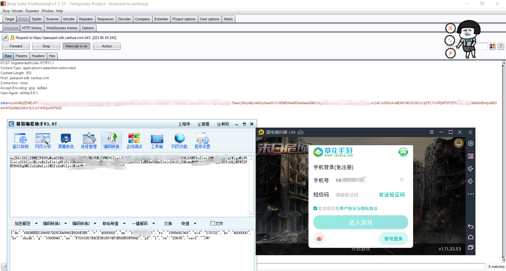Open the F.程序 menu

coord(184,124)
